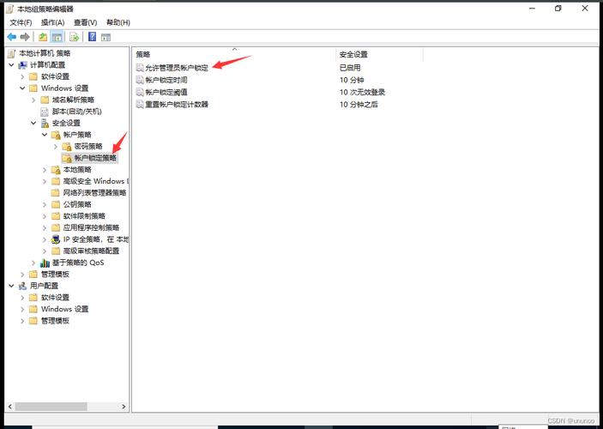
Task: Select the 帐户锁定阈值 policy row
Action: click(166, 93)
